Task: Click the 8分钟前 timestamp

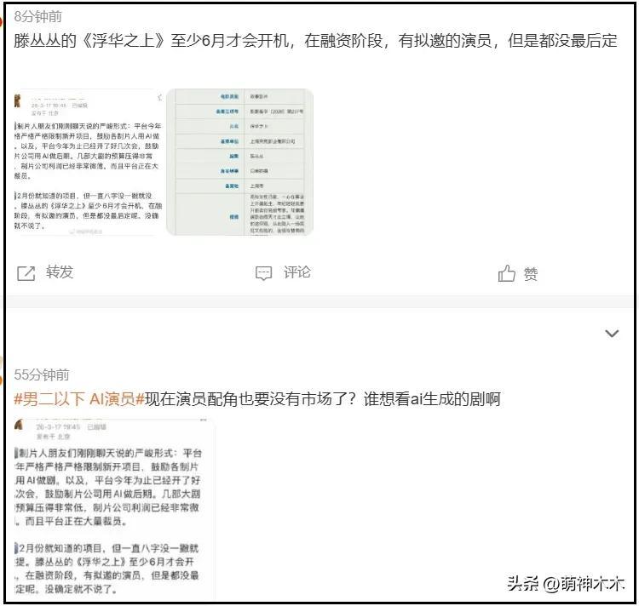Action: point(37,17)
